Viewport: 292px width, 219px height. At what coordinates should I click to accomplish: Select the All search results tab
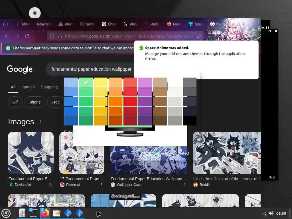point(13,87)
